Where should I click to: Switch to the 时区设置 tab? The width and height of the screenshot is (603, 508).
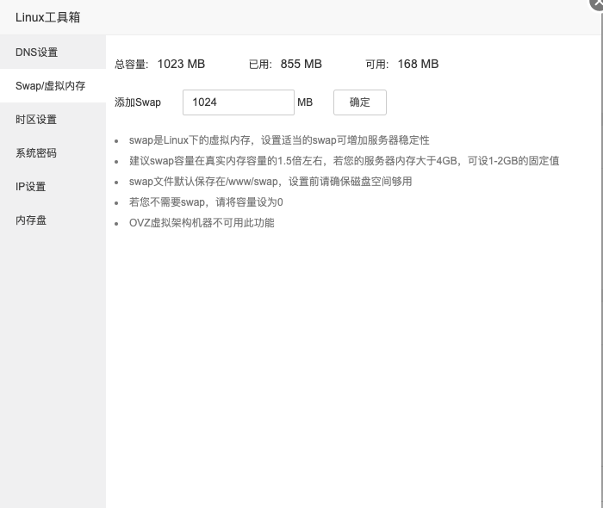point(53,120)
